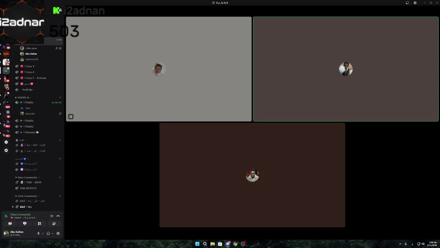Open the server with 224 badge
This screenshot has height=248, width=440.
coord(6,104)
